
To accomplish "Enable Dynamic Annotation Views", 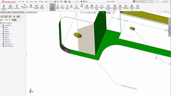I will [x=108, y=7].
